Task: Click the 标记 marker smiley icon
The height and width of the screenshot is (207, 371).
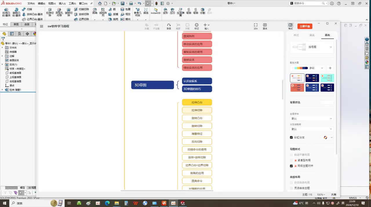Action: [x=197, y=26]
